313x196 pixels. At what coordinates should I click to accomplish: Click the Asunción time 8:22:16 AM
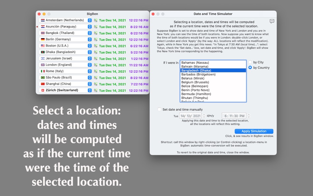click(139, 27)
